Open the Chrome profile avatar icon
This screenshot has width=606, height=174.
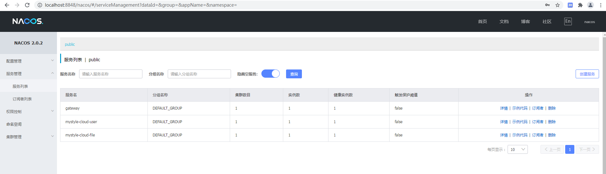click(590, 5)
